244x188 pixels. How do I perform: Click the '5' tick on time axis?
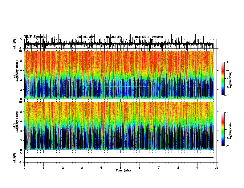pyautogui.click(x=120, y=168)
